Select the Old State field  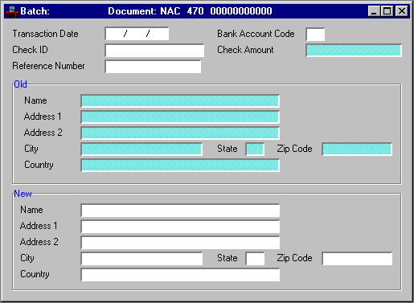tap(255, 149)
